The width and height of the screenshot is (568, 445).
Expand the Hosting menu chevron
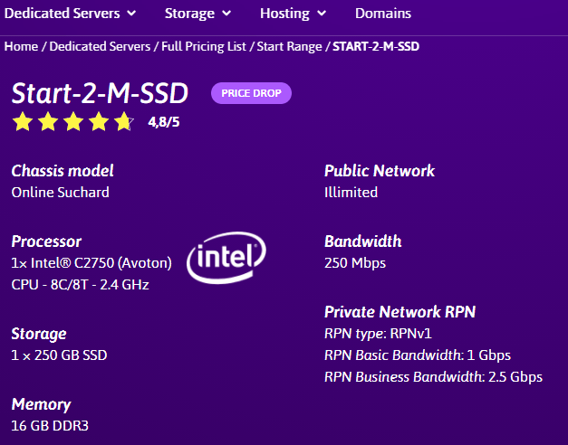tap(322, 14)
